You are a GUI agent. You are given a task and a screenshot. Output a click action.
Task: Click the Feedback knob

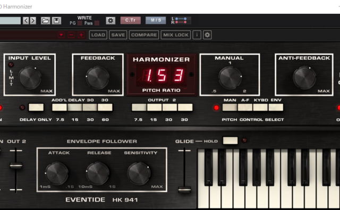pos(98,77)
